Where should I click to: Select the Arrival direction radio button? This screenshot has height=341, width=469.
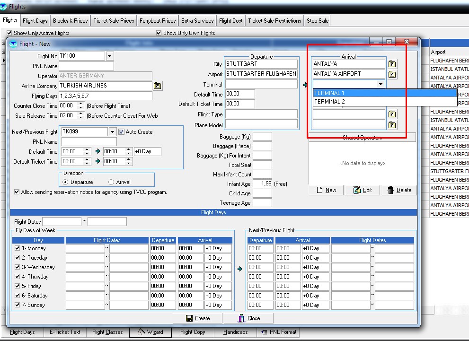coord(111,182)
